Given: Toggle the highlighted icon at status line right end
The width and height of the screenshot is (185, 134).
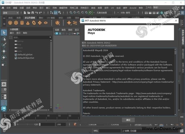Looking at the screenshot, I should click(x=182, y=12).
